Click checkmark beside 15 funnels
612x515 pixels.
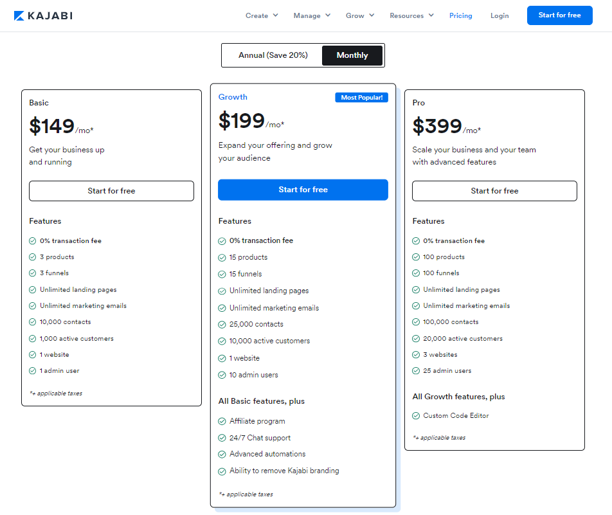pos(222,275)
